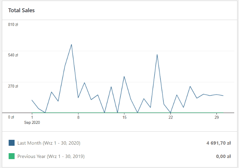Select the 0,00 zł previous year value
This screenshot has width=239, height=168.
coord(223,156)
